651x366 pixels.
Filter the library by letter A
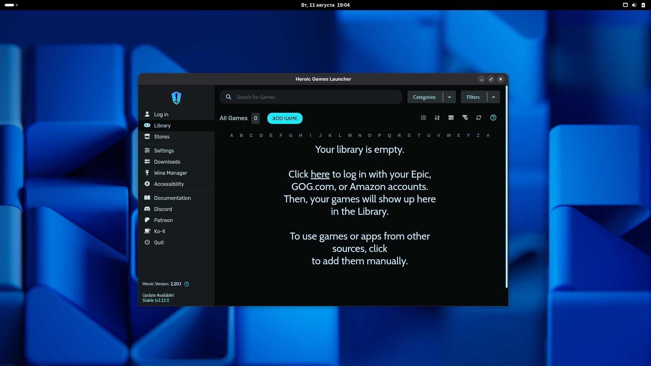(x=231, y=135)
